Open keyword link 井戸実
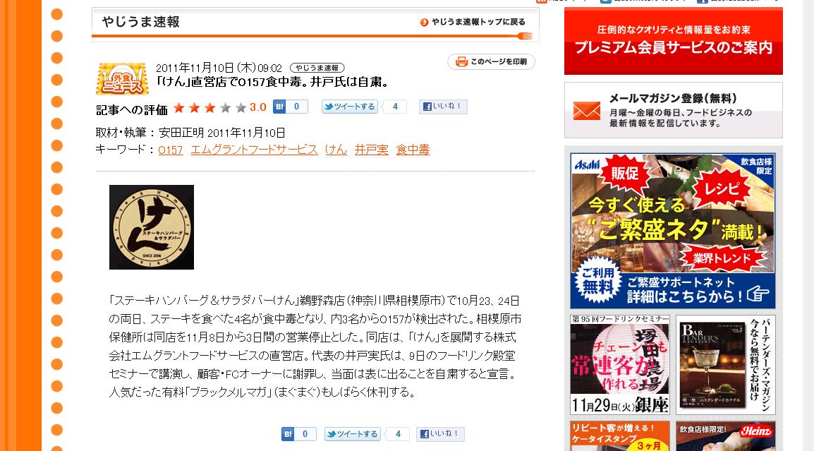 click(371, 150)
